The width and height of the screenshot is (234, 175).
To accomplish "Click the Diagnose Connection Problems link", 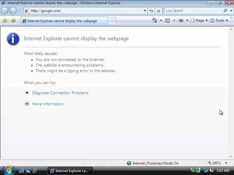I will (60, 93).
